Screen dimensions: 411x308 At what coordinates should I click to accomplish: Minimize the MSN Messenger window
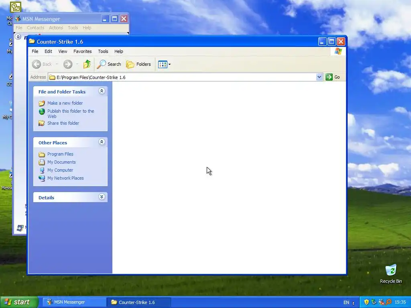[105, 19]
